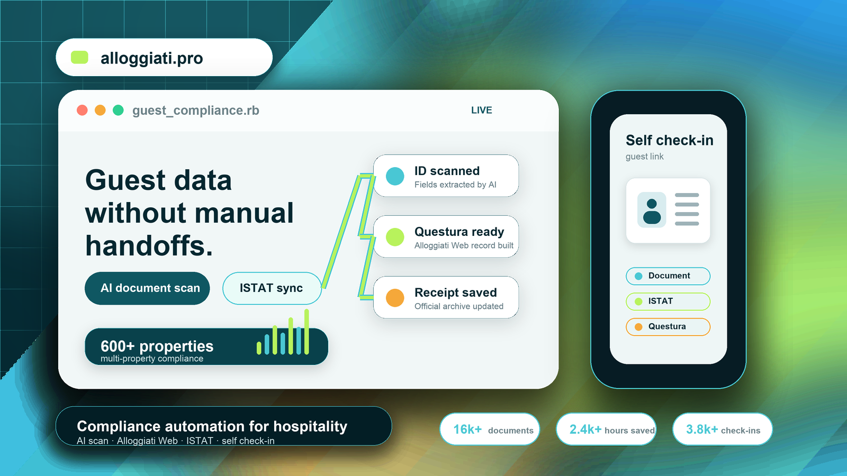Select the ISTAT sync button
The image size is (847, 476).
coord(272,288)
